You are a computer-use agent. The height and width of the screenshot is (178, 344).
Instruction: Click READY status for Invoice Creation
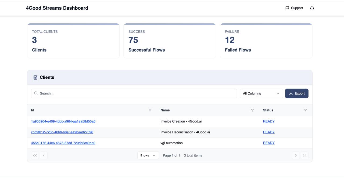269,121
